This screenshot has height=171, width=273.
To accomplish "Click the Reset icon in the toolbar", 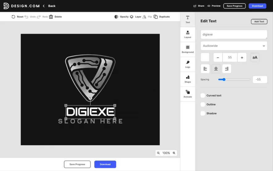I will point(13,17).
